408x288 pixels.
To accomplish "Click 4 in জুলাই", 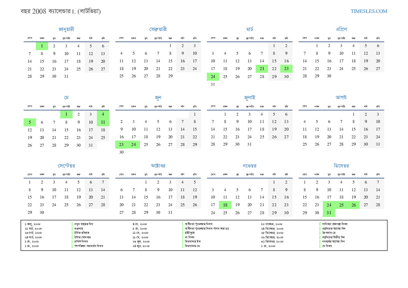I will pos(261,114).
